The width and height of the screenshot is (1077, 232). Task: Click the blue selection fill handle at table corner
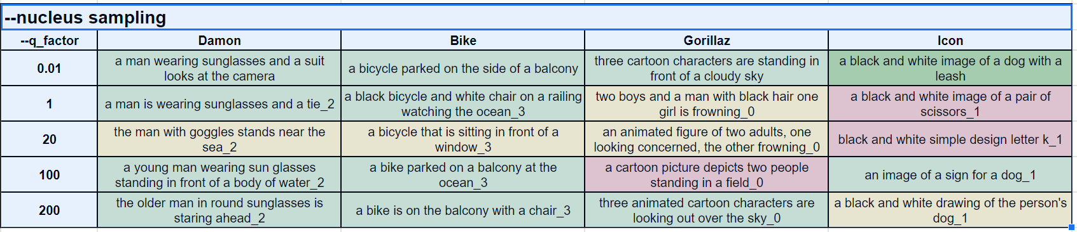click(x=1073, y=228)
